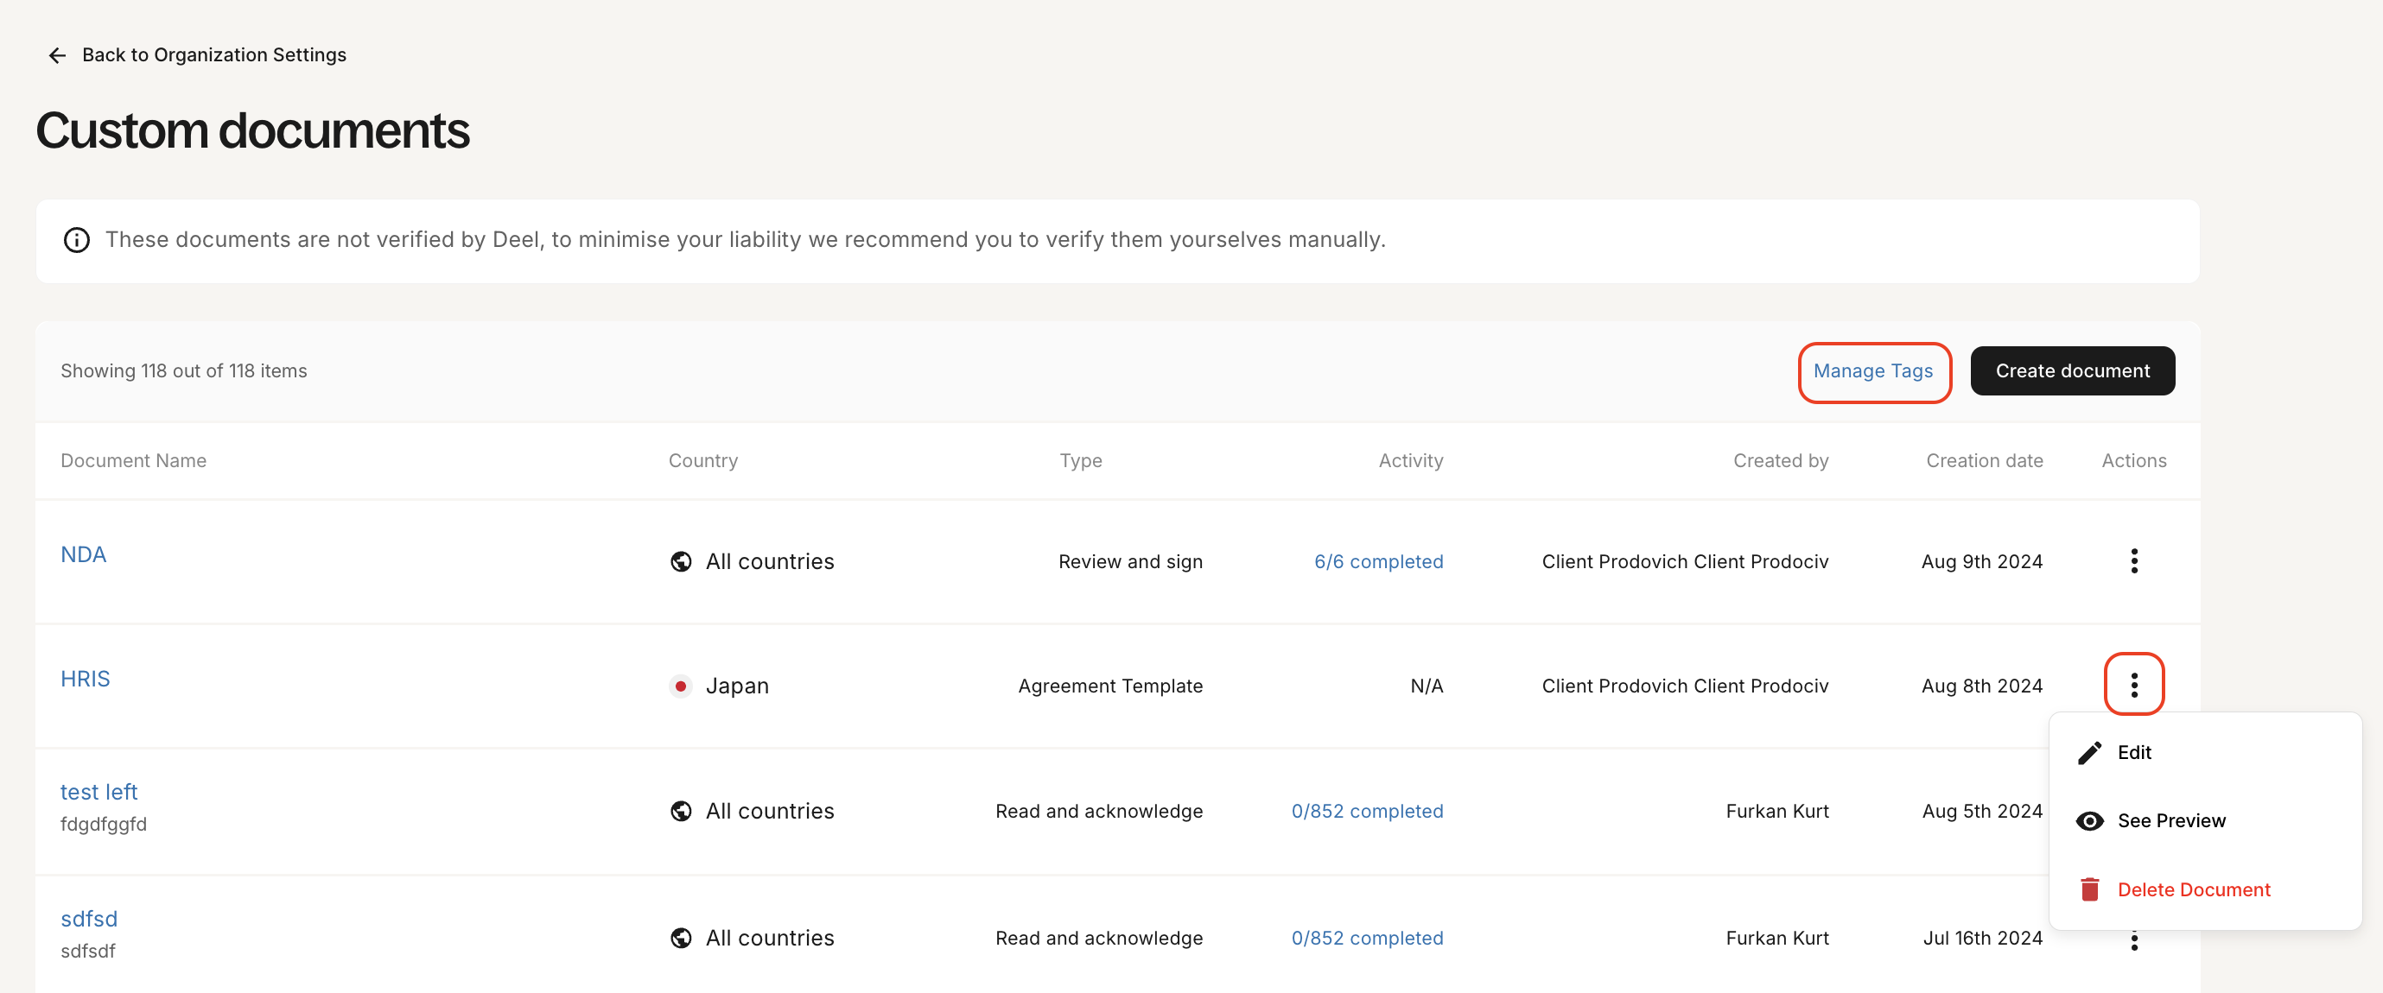
Task: Click the globe icon on the NDA row
Action: pos(681,560)
